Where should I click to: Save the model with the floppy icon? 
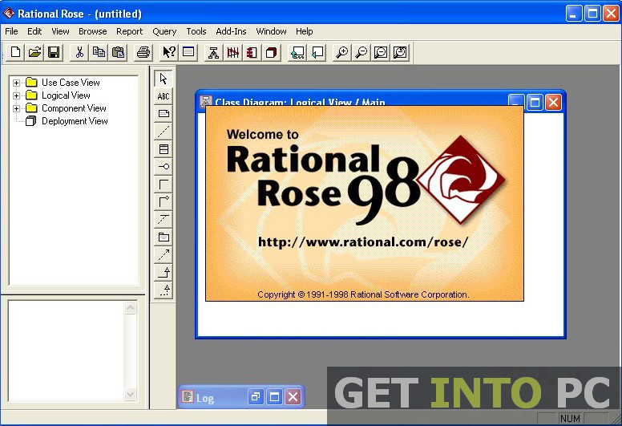54,52
